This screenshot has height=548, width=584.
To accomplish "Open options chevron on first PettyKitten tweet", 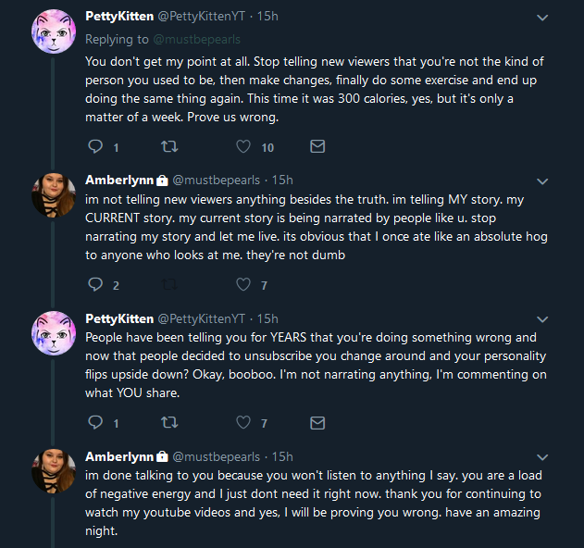I will pos(542,18).
